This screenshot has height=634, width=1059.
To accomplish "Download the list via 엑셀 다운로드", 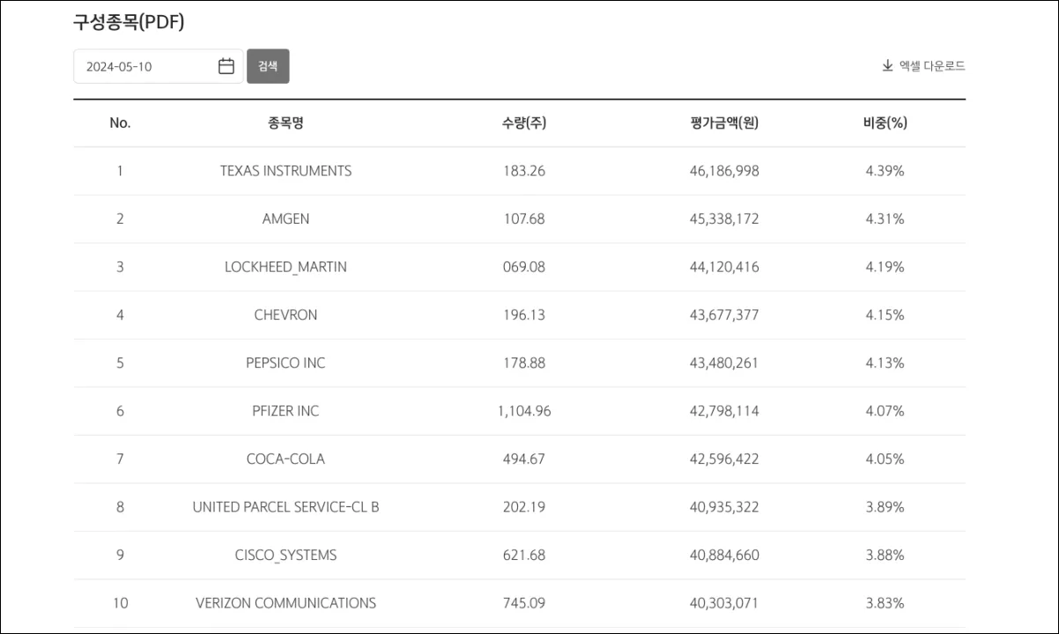I will click(923, 66).
